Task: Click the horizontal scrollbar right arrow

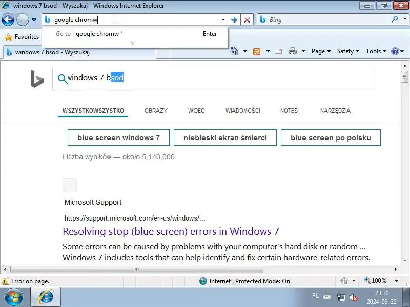Action: tap(396, 269)
